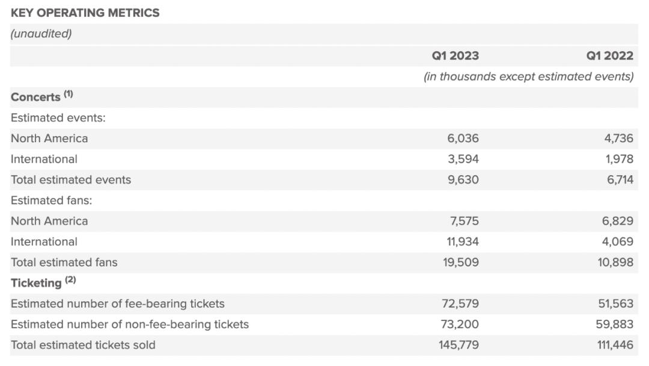Select the 72,579 fee-bearing tickets value
The height and width of the screenshot is (366, 649).
[460, 304]
